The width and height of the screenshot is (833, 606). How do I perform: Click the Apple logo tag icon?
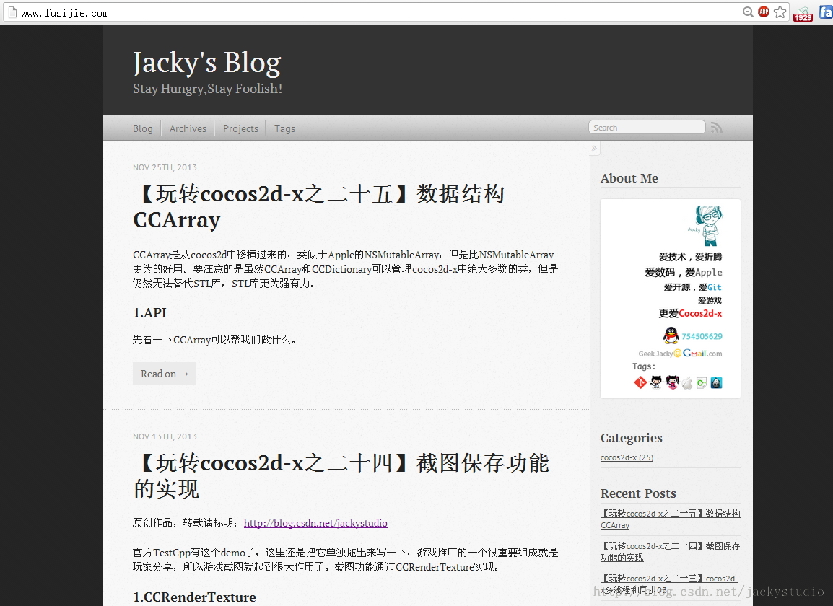[x=687, y=382]
